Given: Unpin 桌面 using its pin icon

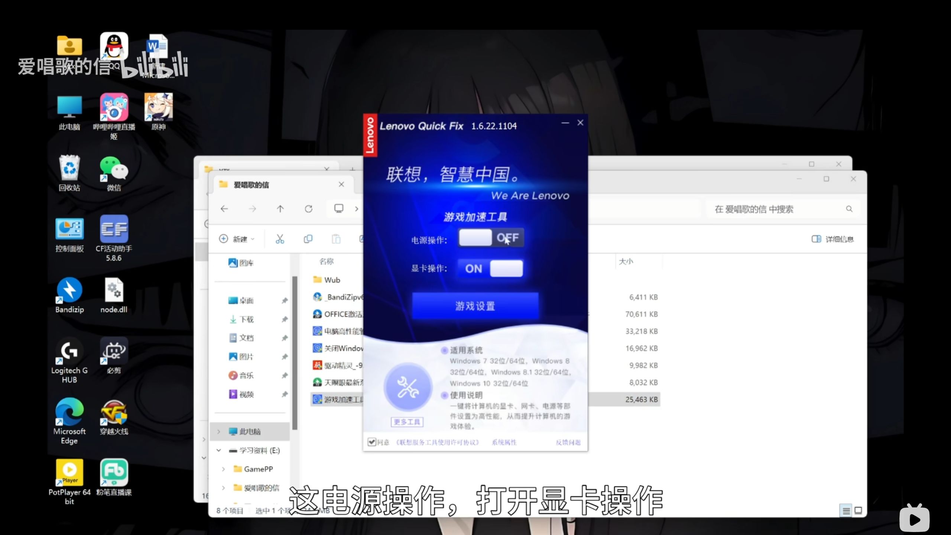Looking at the screenshot, I should pyautogui.click(x=285, y=301).
